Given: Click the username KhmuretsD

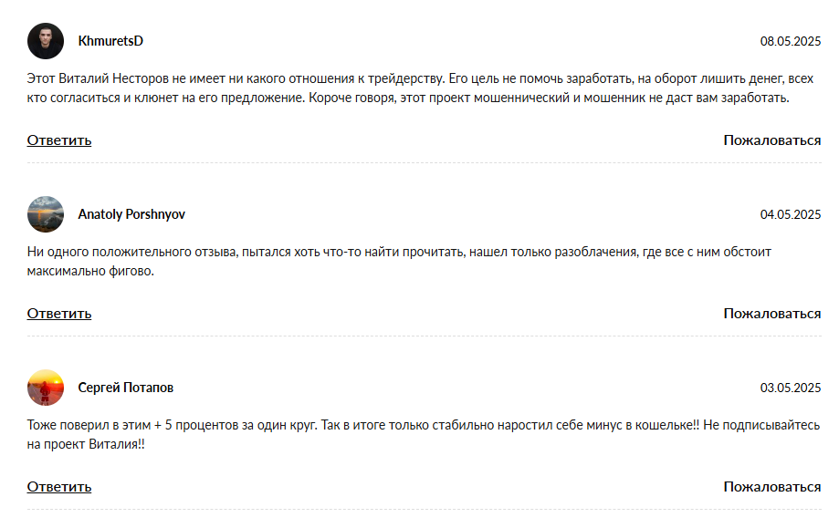Looking at the screenshot, I should click(110, 41).
